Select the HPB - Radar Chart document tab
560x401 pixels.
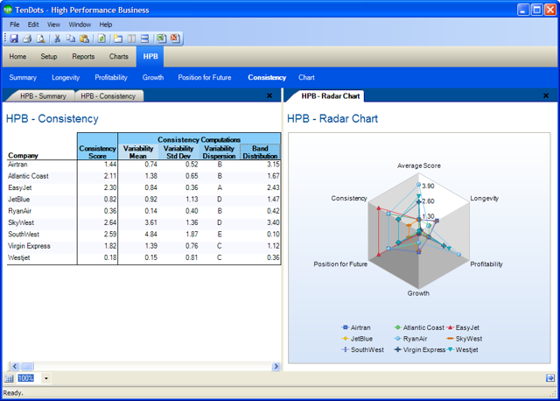click(331, 96)
